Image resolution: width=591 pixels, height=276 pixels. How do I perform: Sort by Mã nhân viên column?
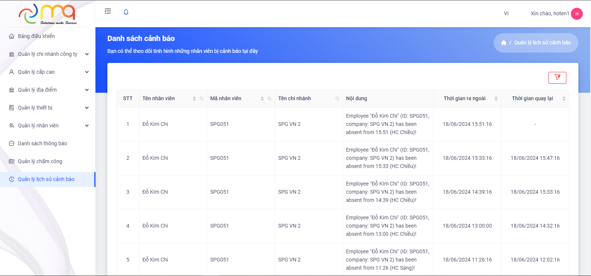click(262, 99)
